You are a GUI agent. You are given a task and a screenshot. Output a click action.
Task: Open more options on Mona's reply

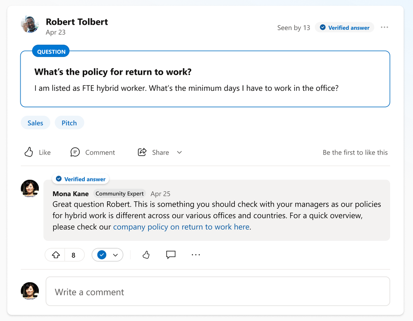pos(196,255)
